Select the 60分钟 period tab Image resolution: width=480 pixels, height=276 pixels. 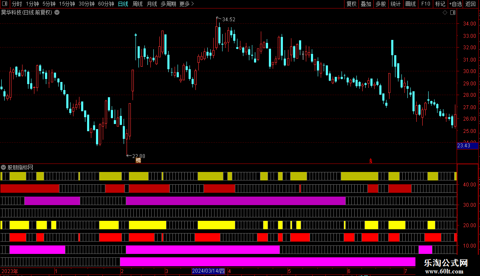point(106,4)
